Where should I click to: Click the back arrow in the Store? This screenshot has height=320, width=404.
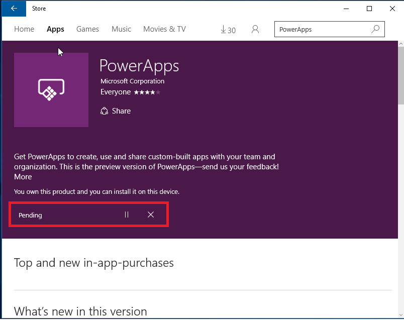14,9
